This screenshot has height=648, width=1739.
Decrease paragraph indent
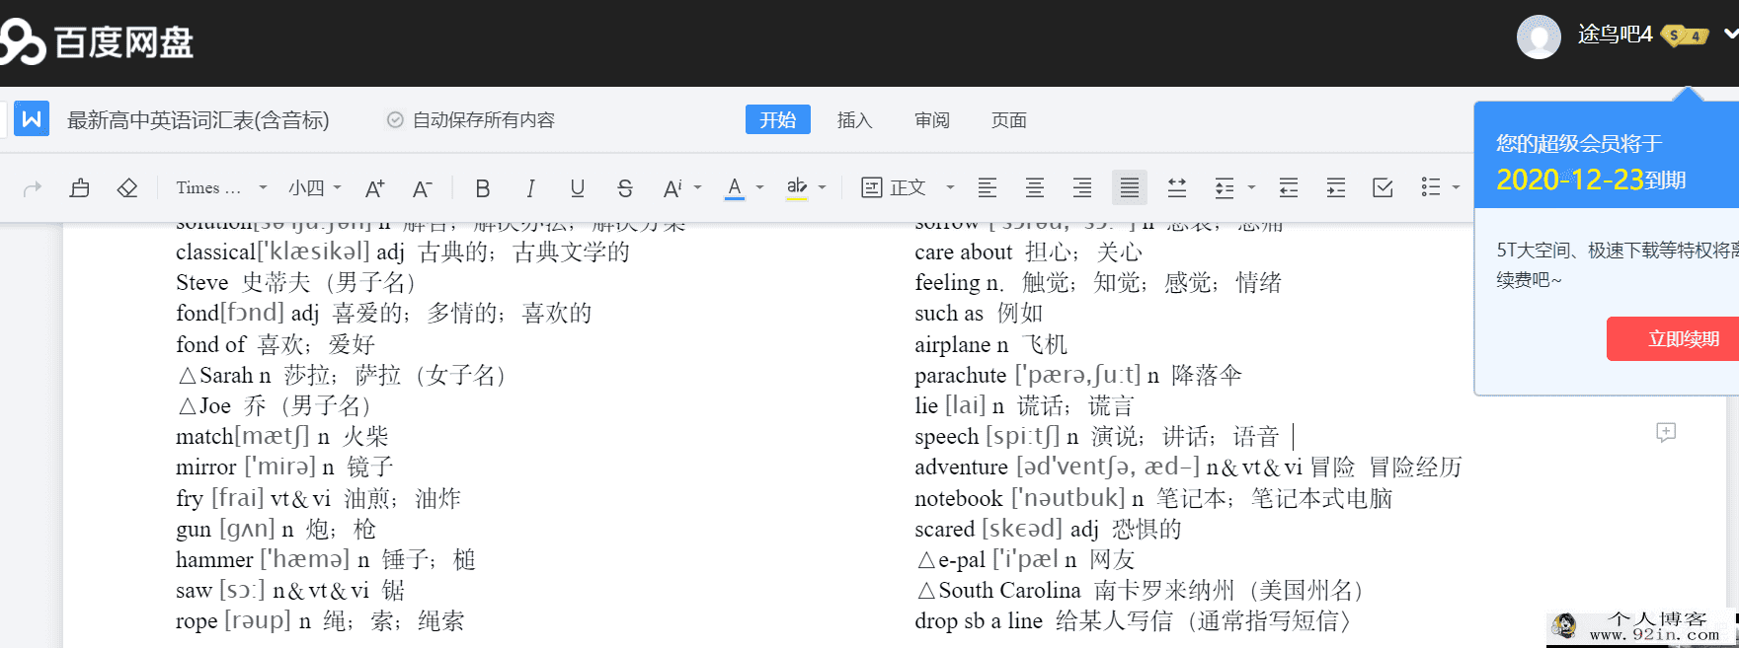pos(1289,187)
